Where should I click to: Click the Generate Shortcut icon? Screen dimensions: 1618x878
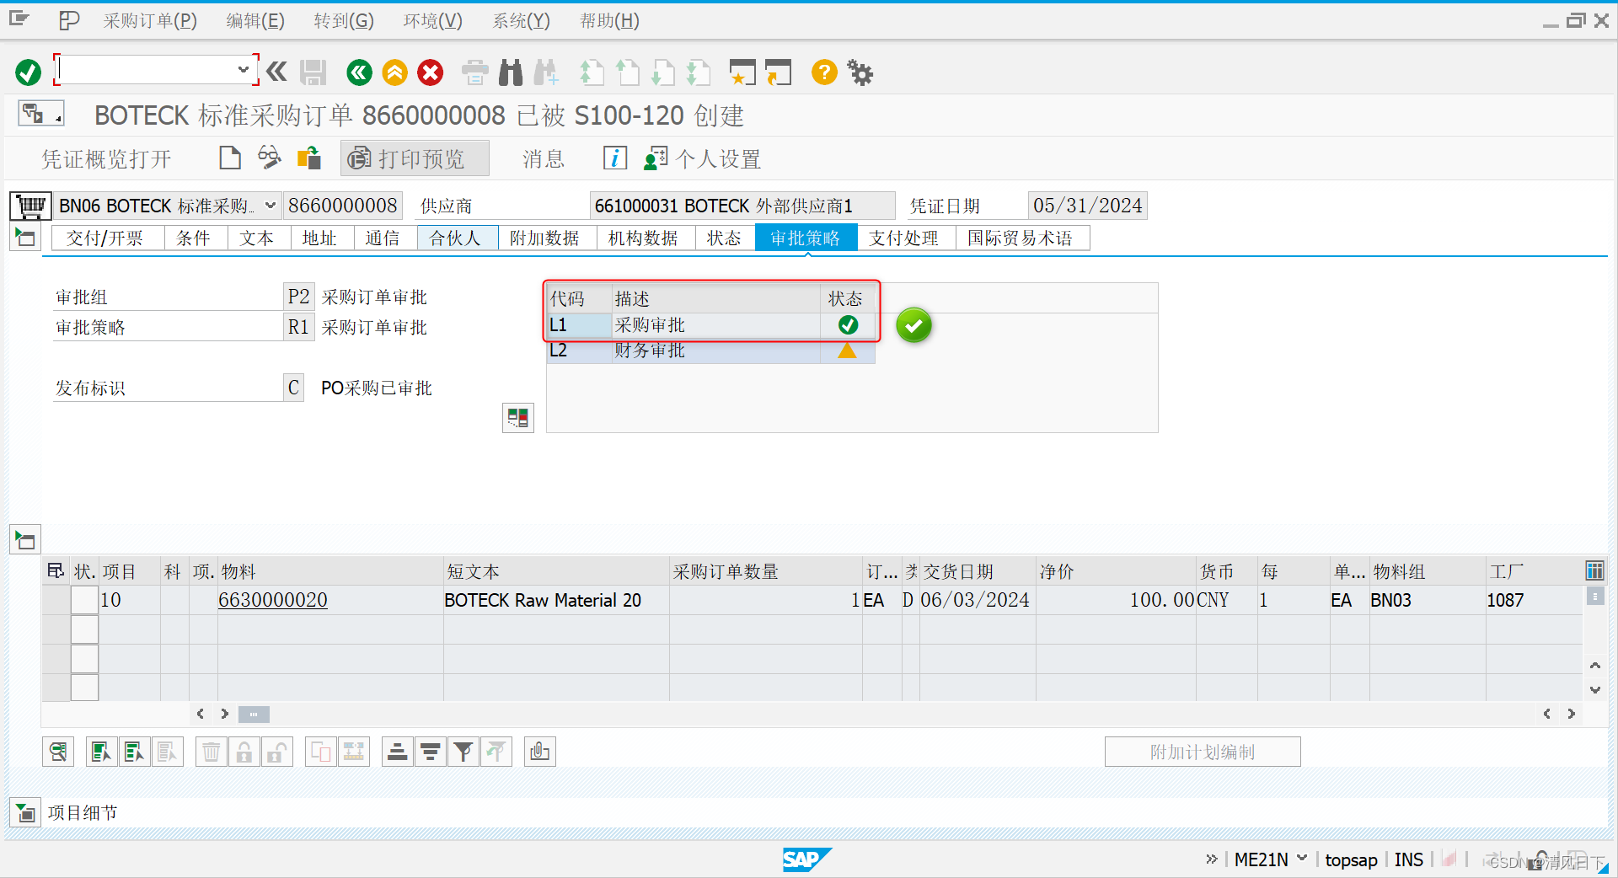tap(779, 72)
